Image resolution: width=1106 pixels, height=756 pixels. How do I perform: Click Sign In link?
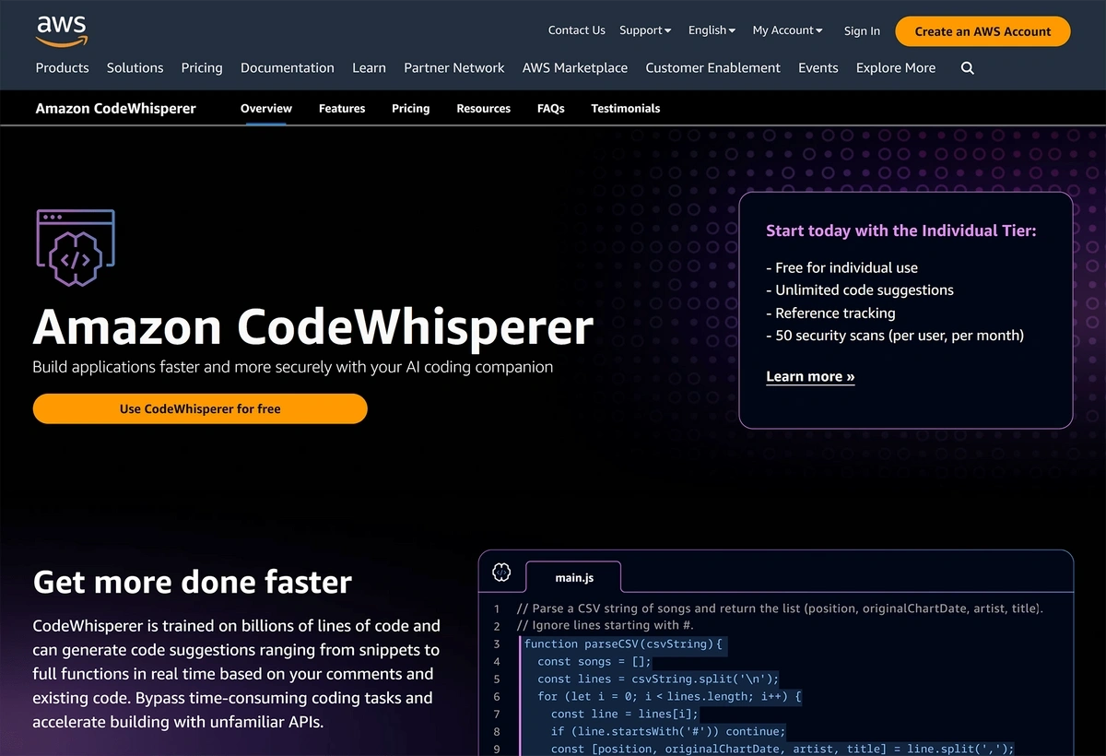[x=862, y=31]
